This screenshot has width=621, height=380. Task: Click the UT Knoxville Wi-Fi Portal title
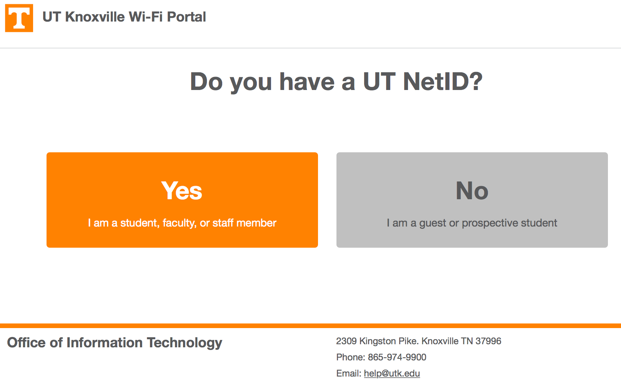click(124, 17)
